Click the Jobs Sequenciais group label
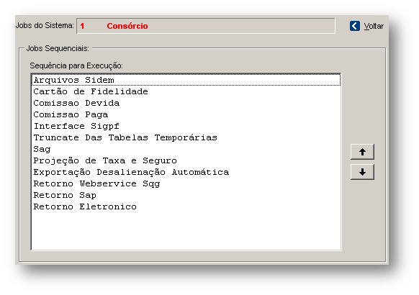This screenshot has width=419, height=295. pyautogui.click(x=58, y=48)
